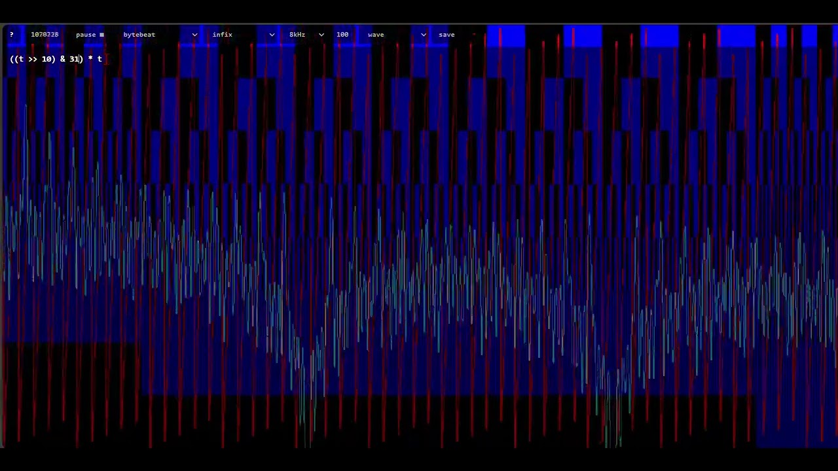Open the help question mark

12,35
